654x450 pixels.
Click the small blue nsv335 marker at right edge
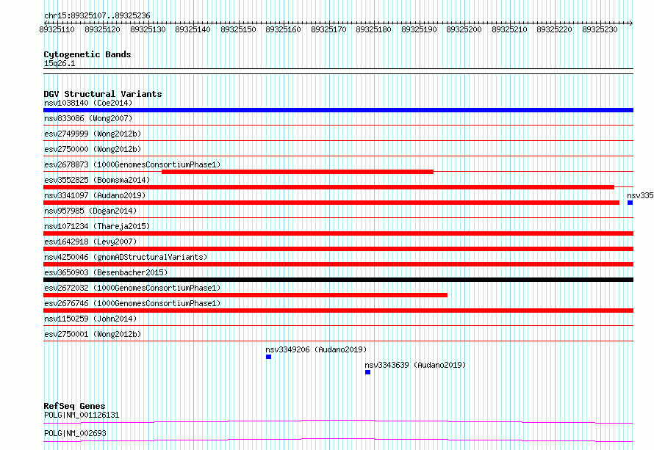pos(630,203)
